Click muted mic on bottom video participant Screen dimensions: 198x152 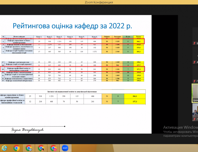coord(194,119)
